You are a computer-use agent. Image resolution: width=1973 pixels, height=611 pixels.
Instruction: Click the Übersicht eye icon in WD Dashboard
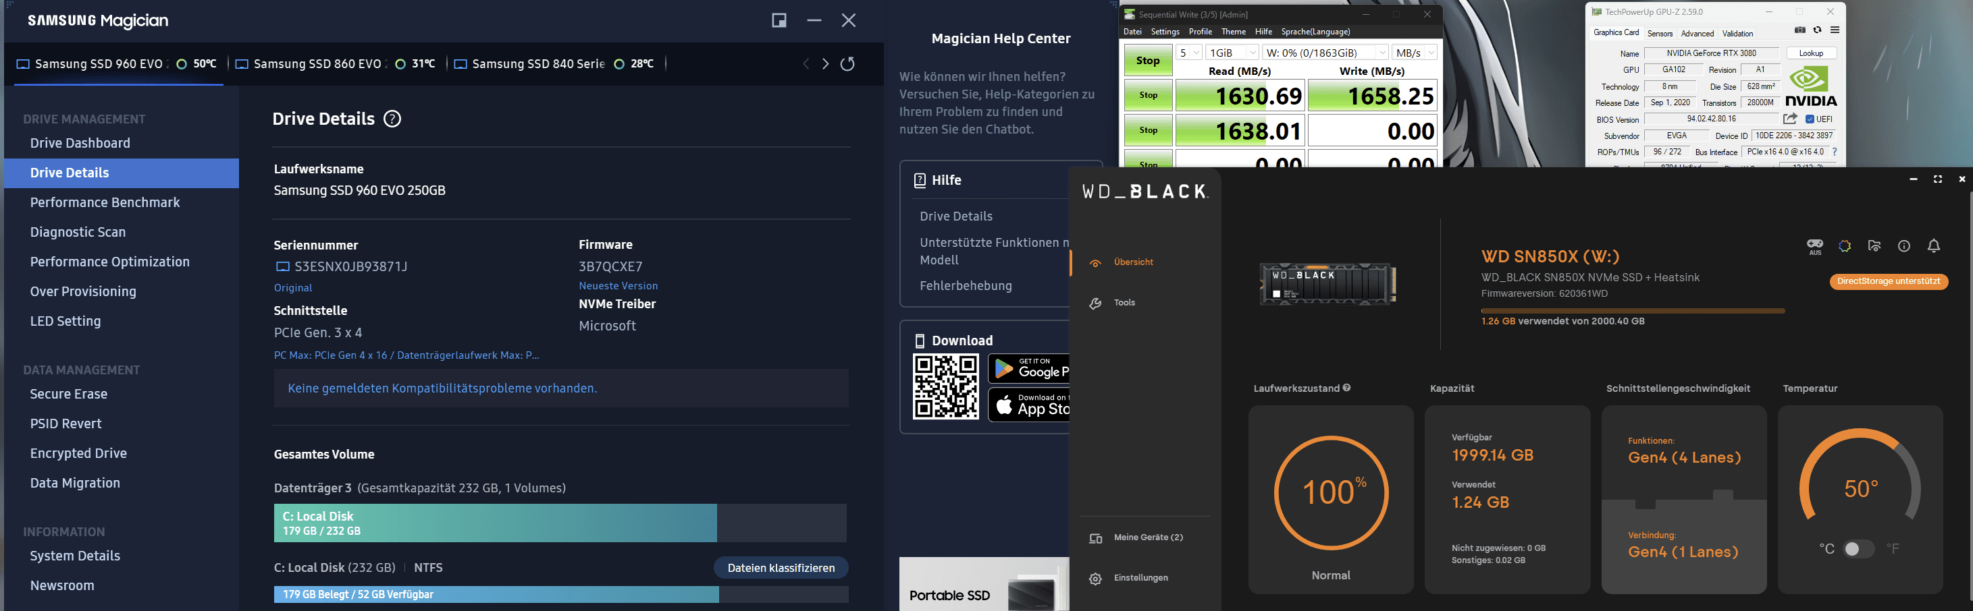(1095, 263)
